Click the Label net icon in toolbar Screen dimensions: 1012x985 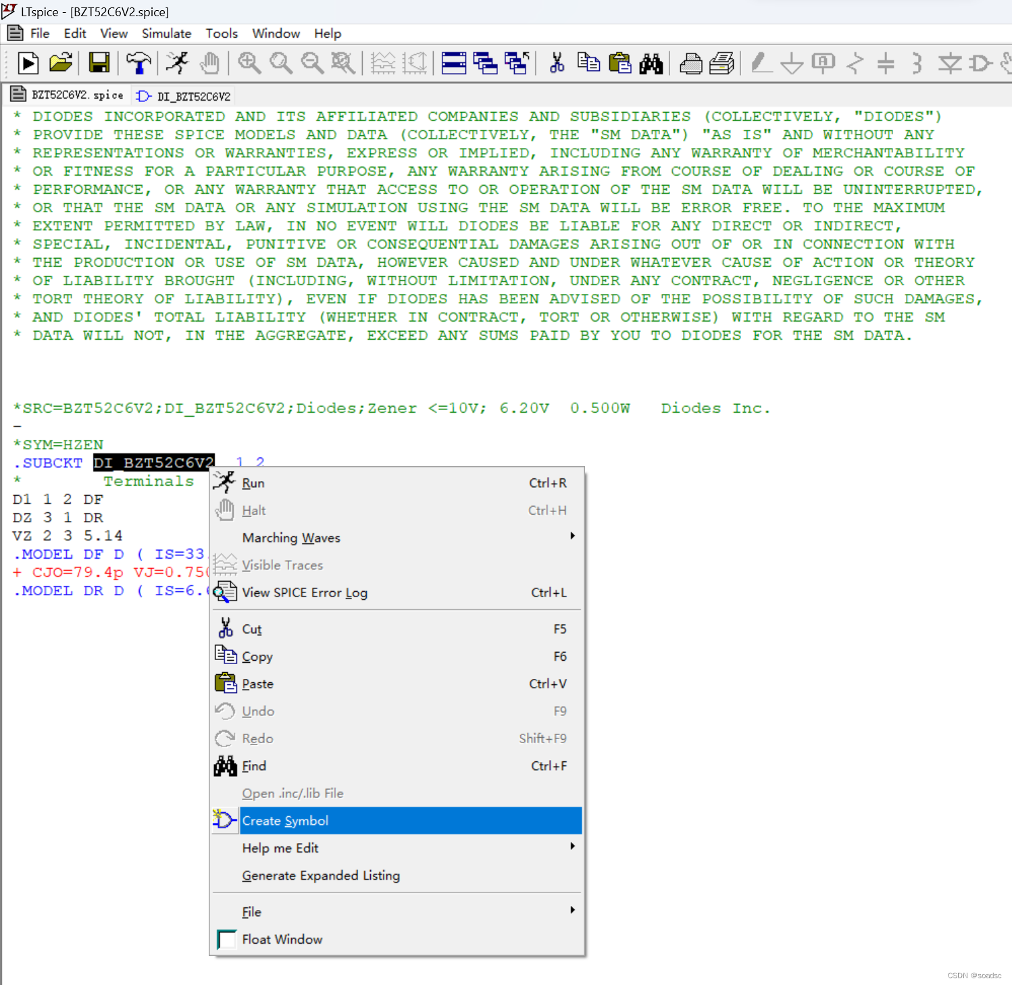[x=824, y=64]
